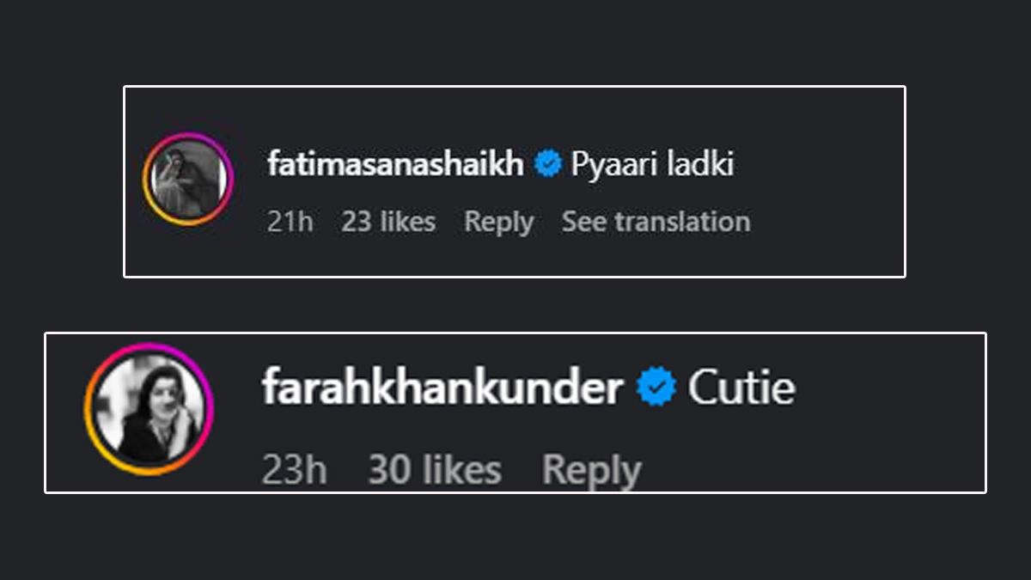Click See translation on fatimasanashaikh's comment
1031x580 pixels.
[x=656, y=222]
